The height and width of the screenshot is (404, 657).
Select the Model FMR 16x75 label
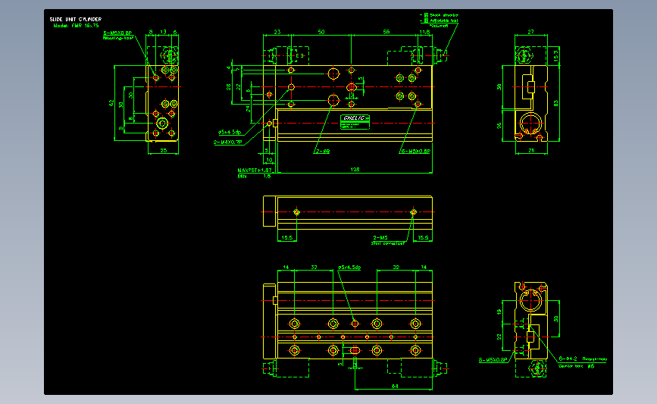coord(76,26)
